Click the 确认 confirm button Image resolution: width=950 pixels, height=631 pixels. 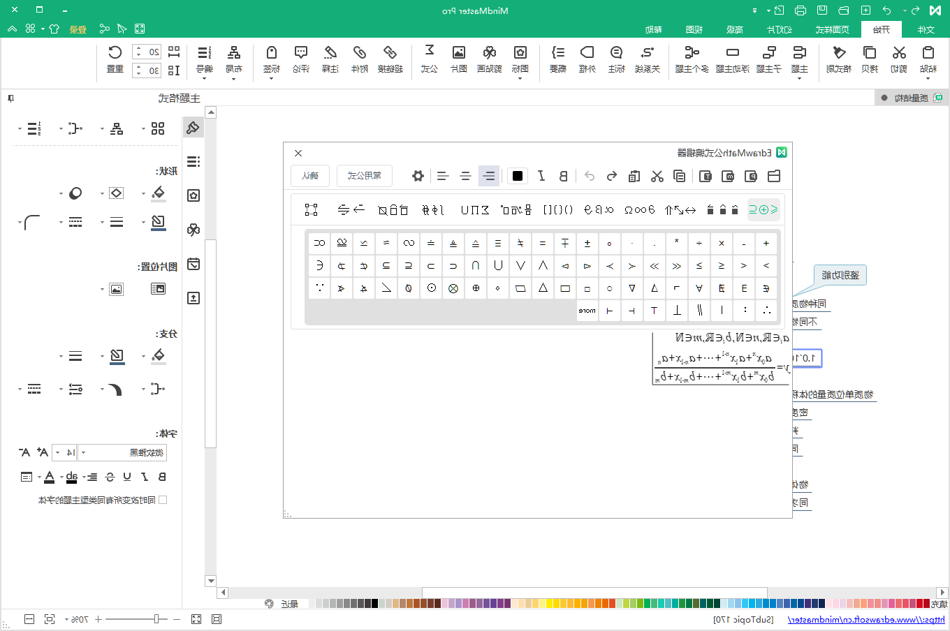(x=310, y=176)
